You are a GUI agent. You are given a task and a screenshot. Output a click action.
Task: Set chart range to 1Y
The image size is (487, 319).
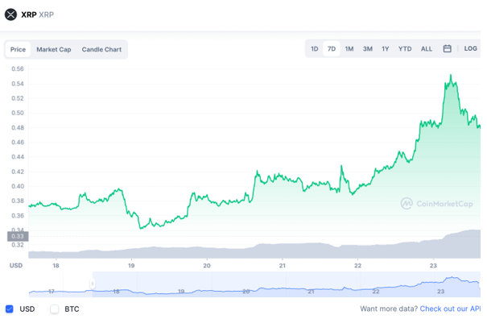point(385,49)
